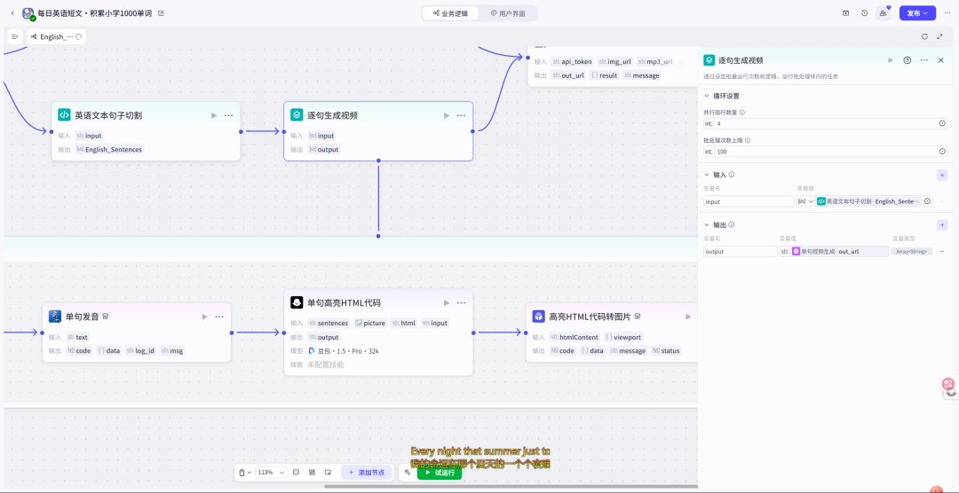Viewport: 959px width, 493px height.
Task: Add a new output variable
Action: pos(942,225)
